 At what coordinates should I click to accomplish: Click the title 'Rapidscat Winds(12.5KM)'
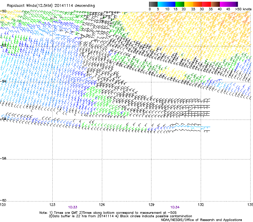pos(30,6)
